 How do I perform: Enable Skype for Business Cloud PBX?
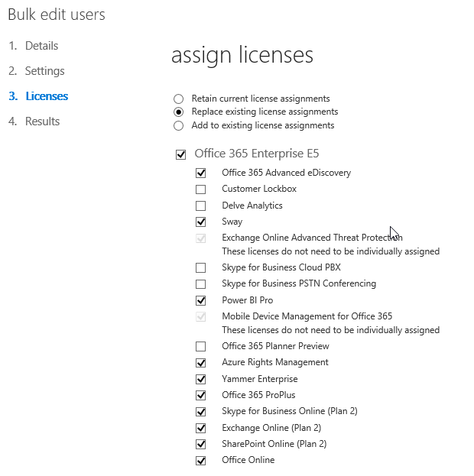click(x=200, y=267)
